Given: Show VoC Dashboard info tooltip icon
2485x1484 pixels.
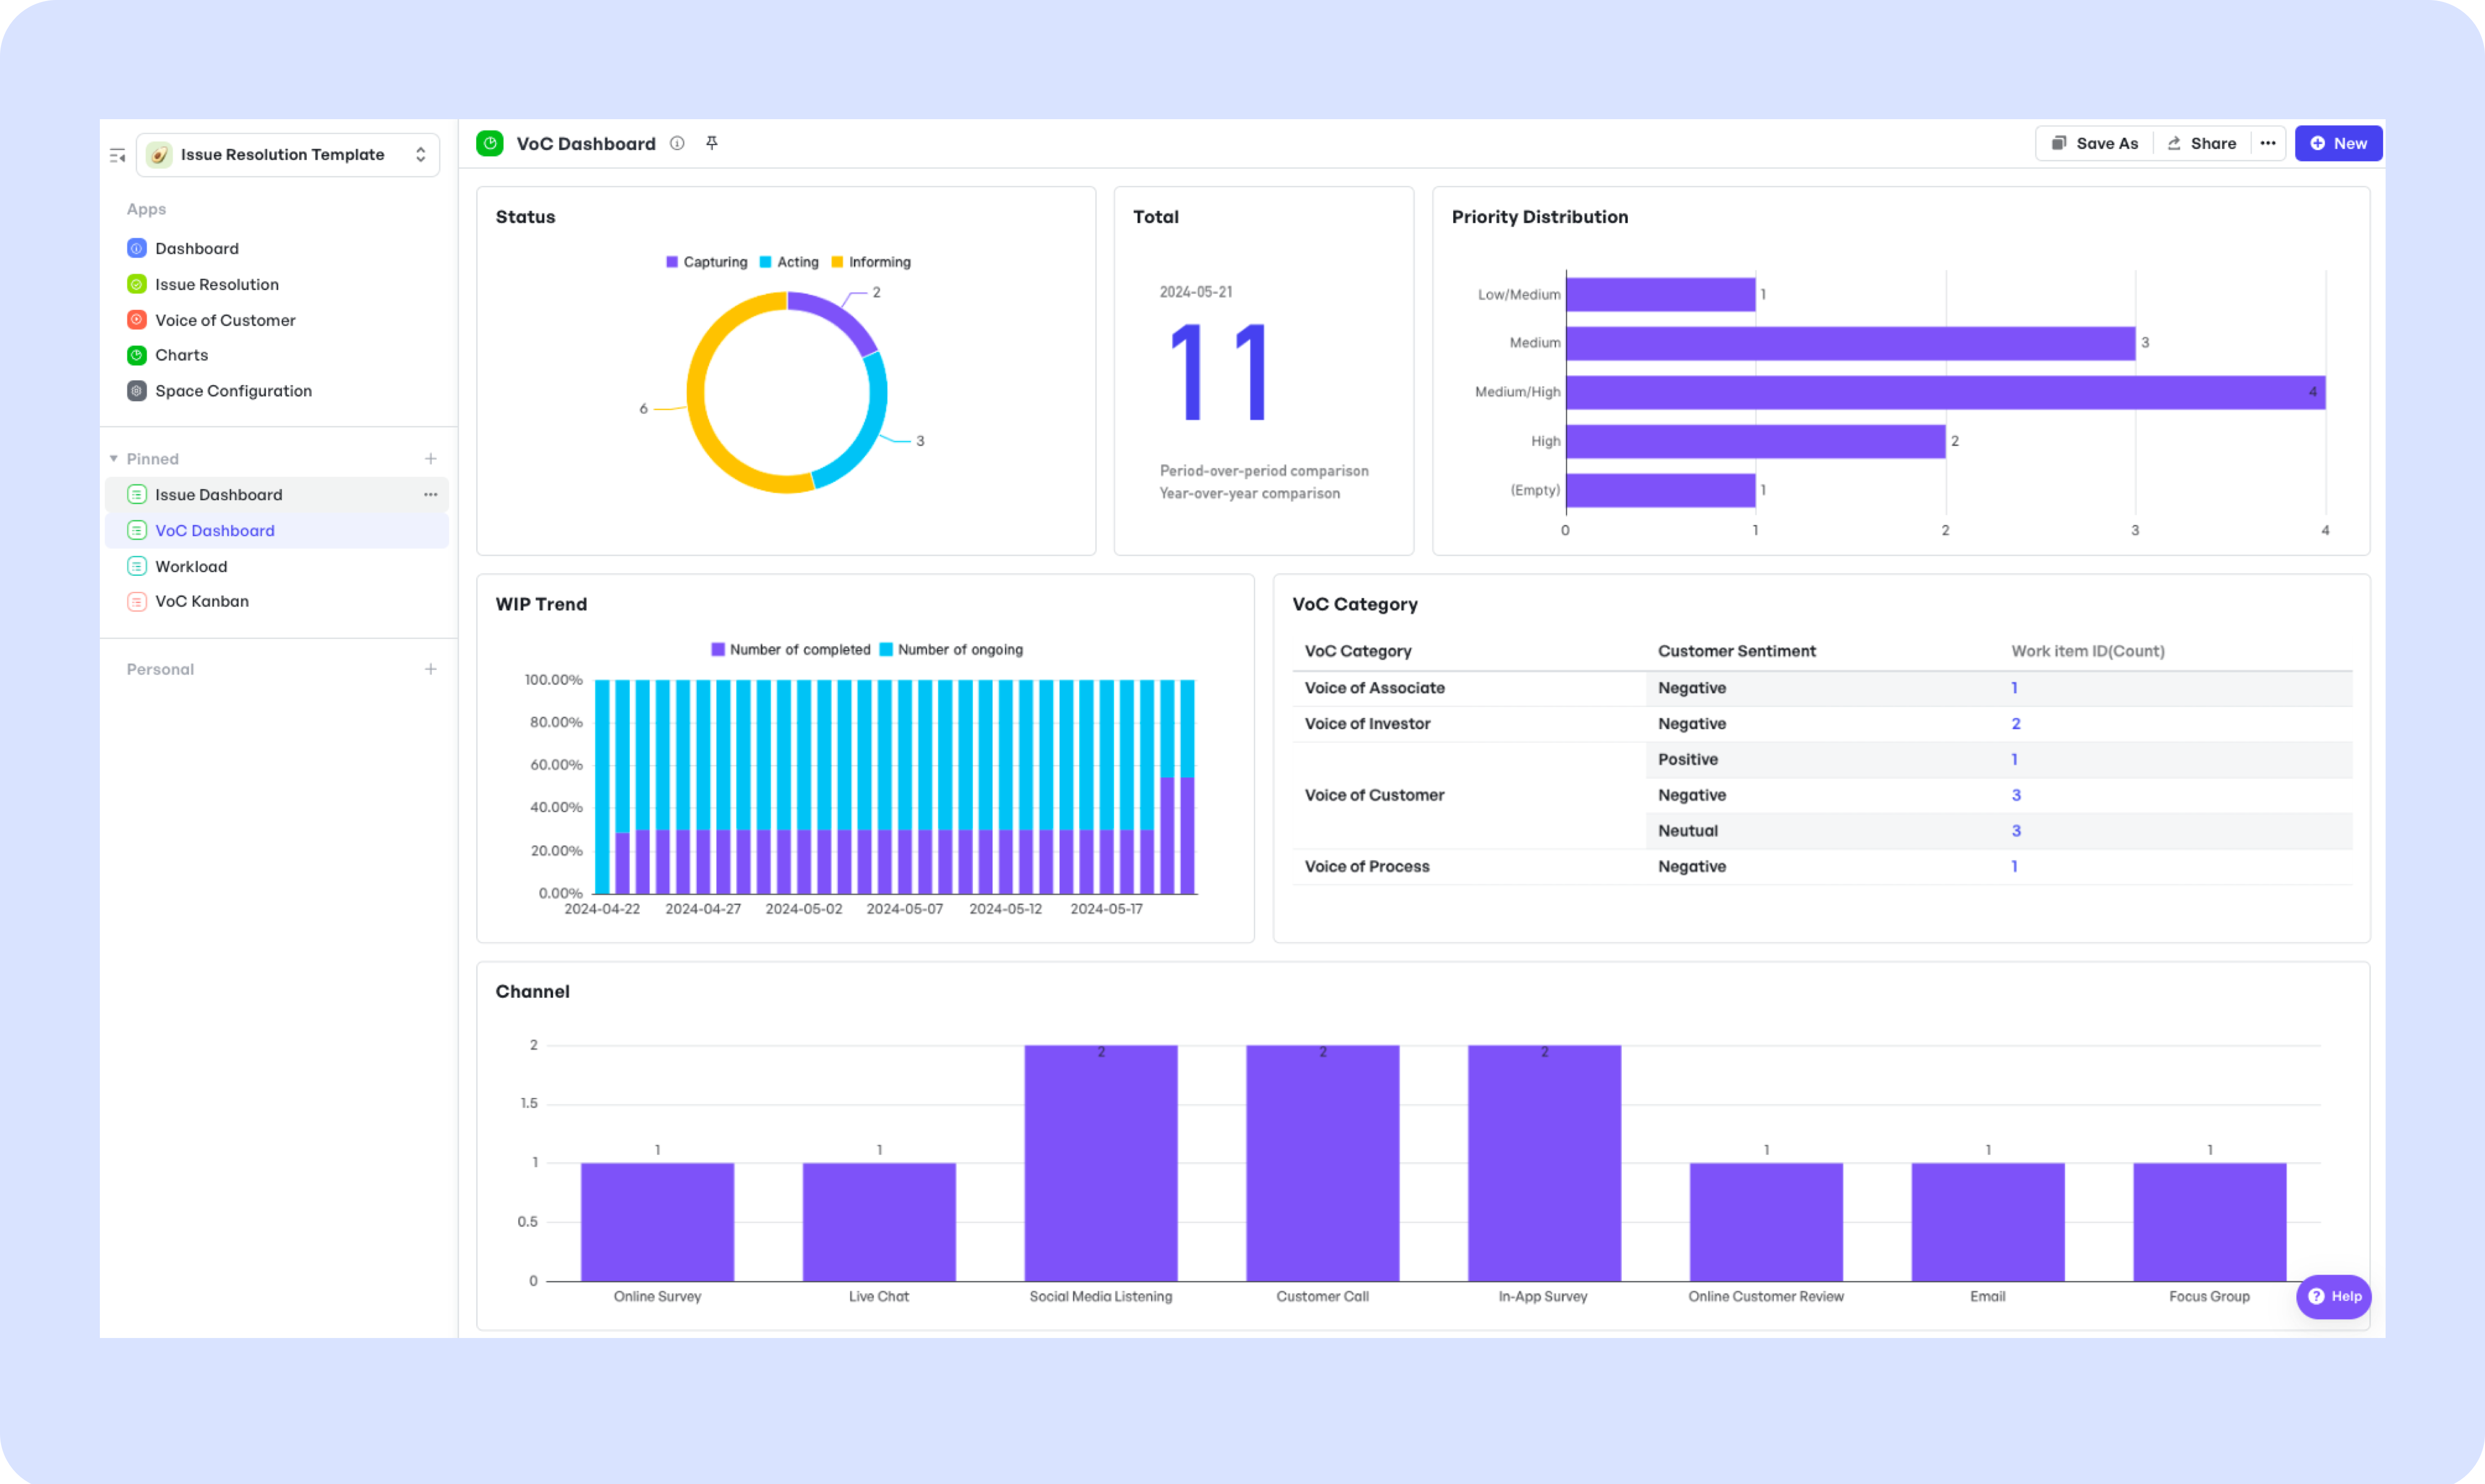Looking at the screenshot, I should (677, 144).
